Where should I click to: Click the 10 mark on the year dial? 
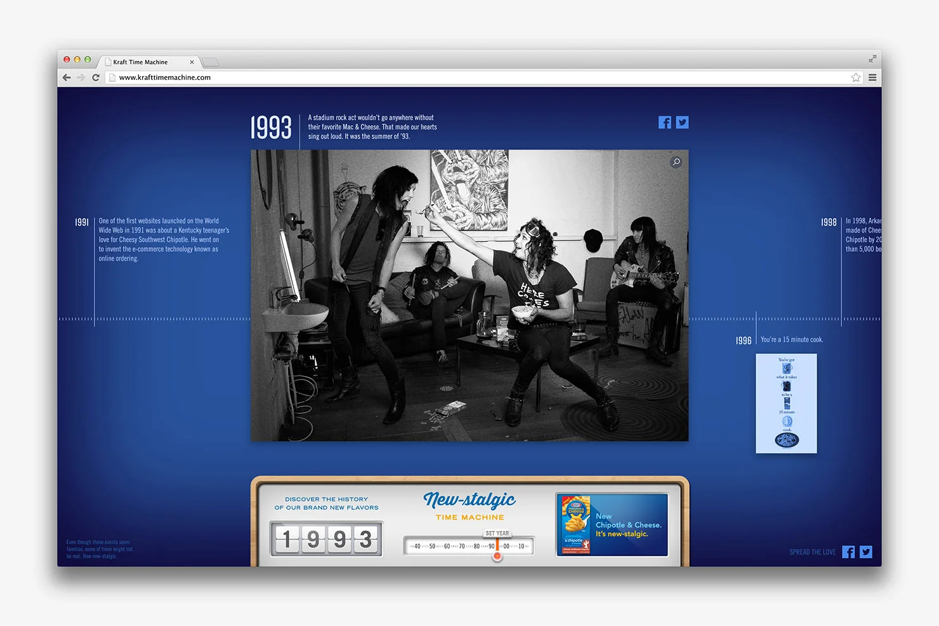[522, 546]
